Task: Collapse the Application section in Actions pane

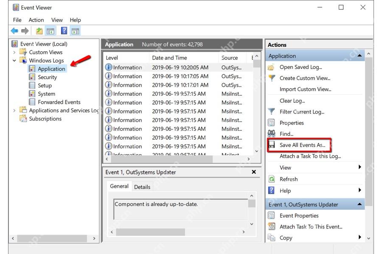Action: 360,55
